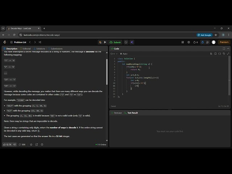Switch to the Solutions tab
232x174 pixels.
(x=39, y=49)
